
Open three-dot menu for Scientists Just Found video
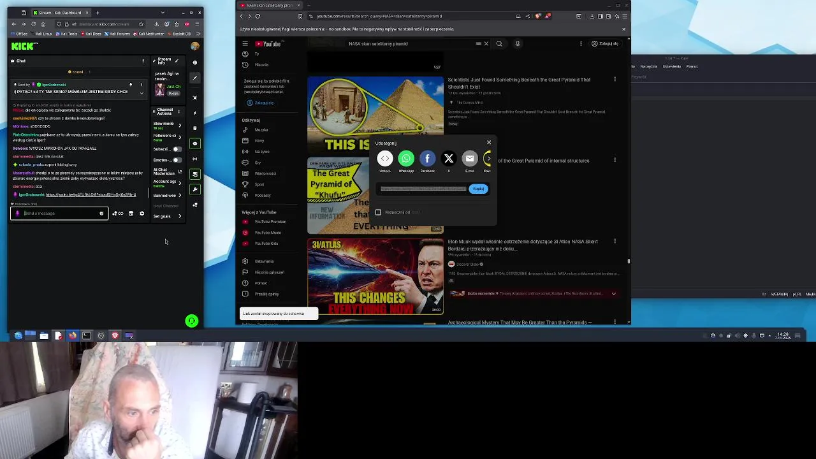(615, 80)
